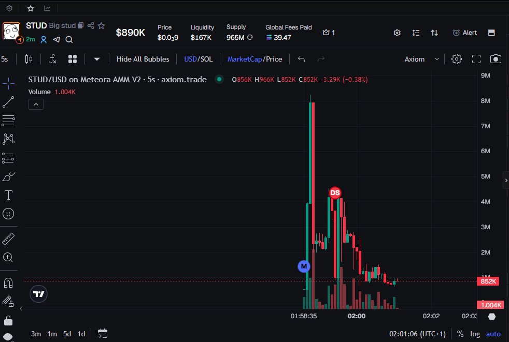Viewport: 509px width, 342px height.
Task: Expand the dropdown arrow beside layout grid
Action: [97, 59]
